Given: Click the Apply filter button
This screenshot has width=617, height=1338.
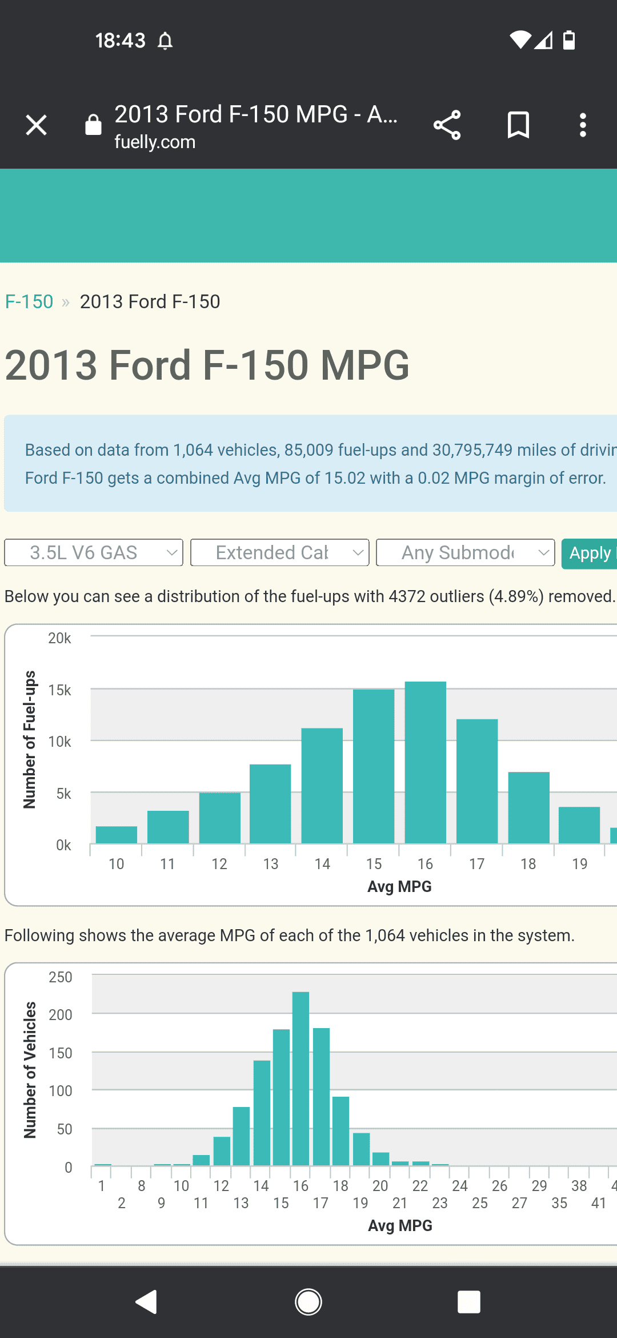Looking at the screenshot, I should pos(589,553).
